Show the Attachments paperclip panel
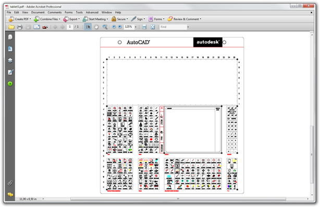The height and width of the screenshot is (207, 320). (x=10, y=183)
